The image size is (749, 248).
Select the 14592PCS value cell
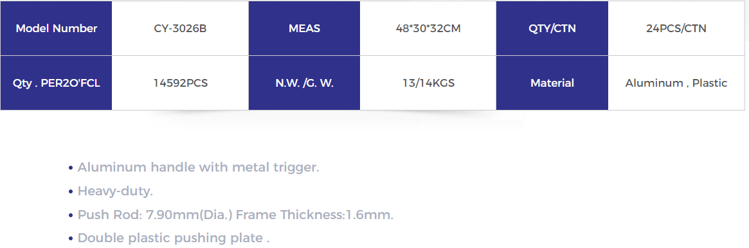(x=180, y=83)
